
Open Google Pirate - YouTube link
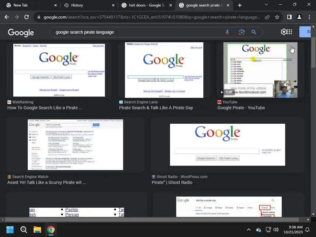[x=241, y=108]
